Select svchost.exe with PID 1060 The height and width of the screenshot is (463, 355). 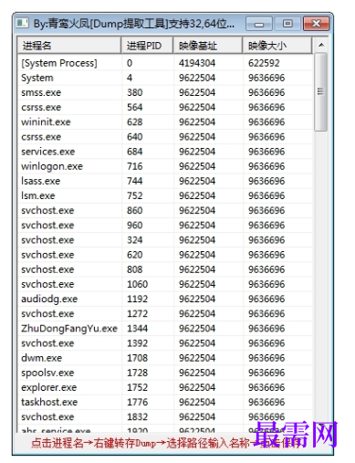pyautogui.click(x=165, y=284)
